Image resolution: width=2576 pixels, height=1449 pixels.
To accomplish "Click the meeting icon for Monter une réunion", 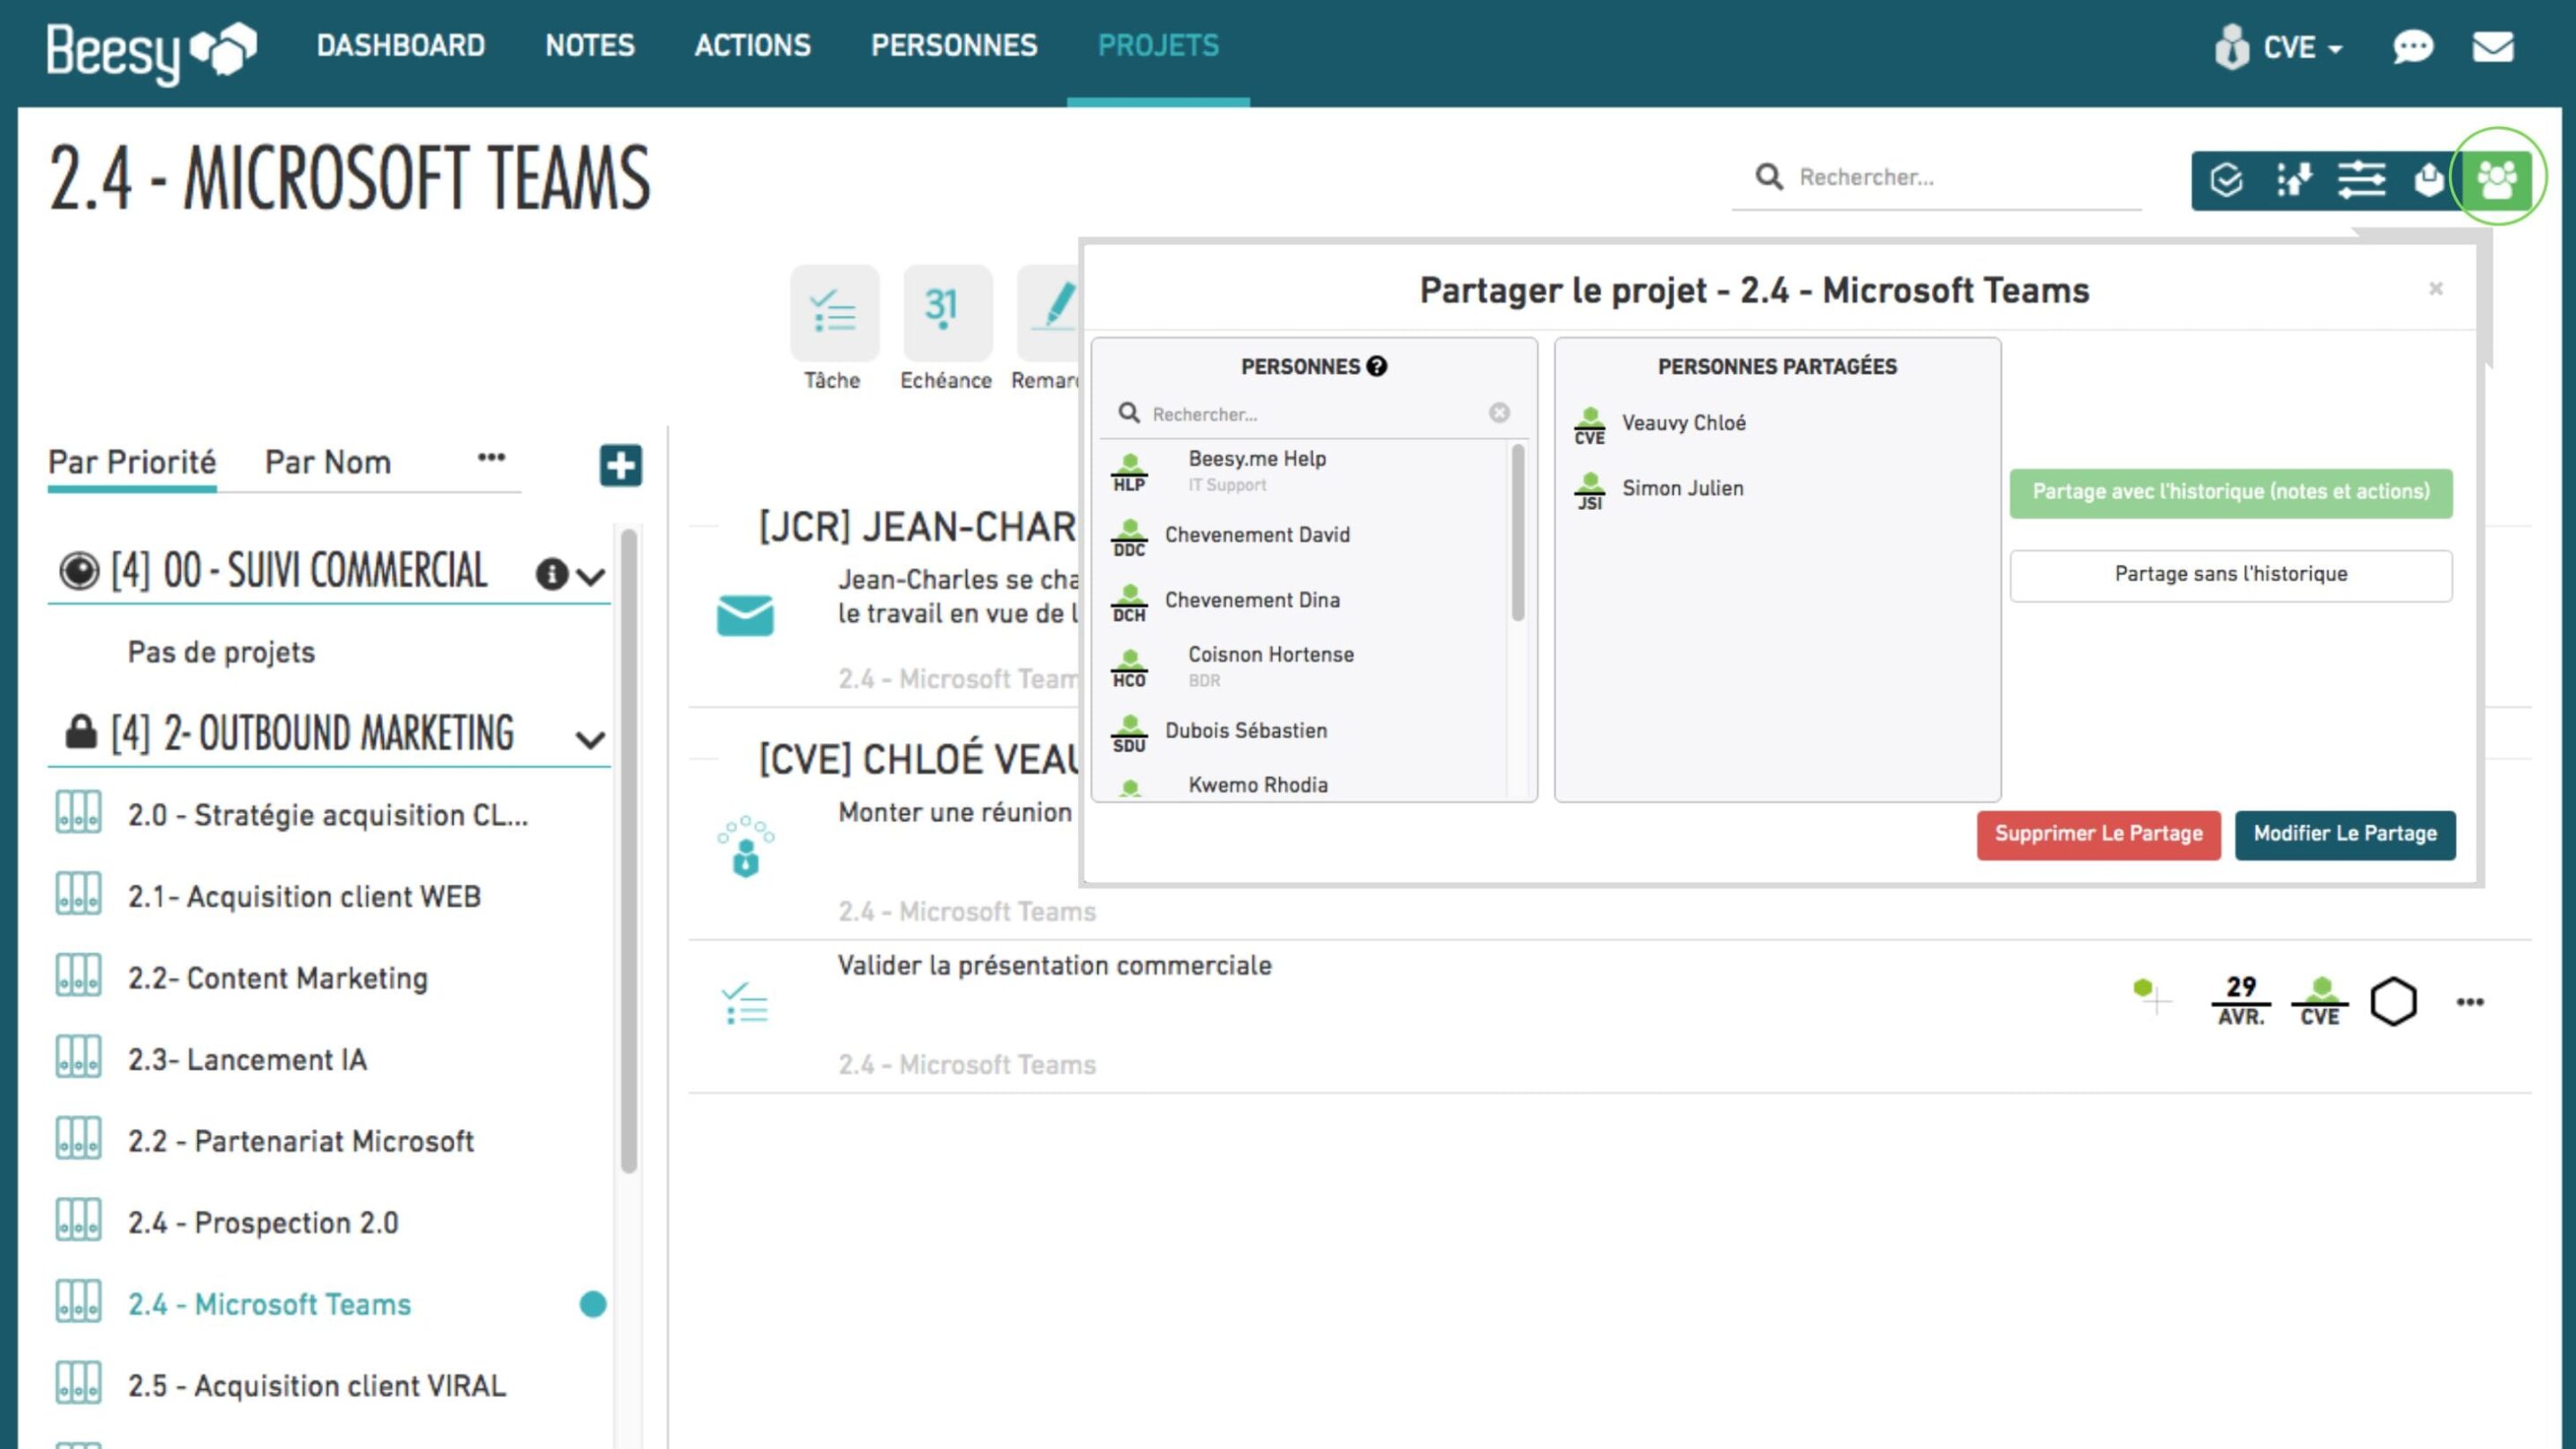I will pos(745,847).
